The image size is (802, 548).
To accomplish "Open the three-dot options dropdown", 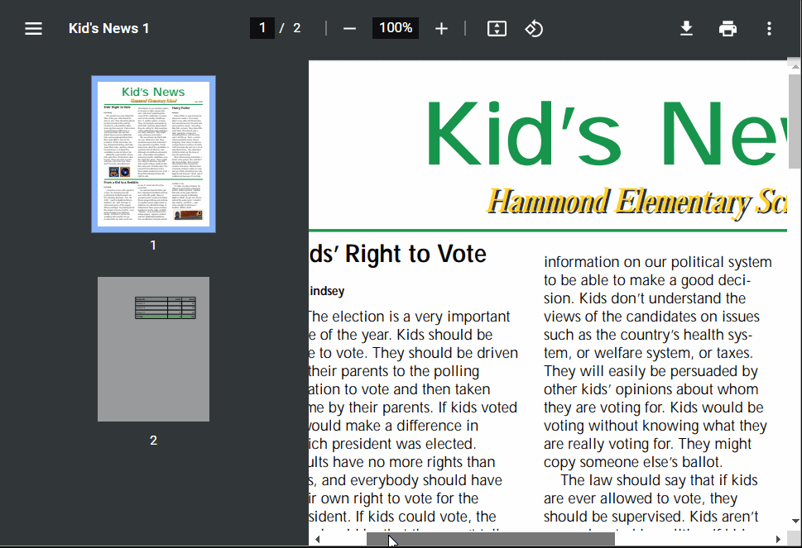I will point(769,28).
